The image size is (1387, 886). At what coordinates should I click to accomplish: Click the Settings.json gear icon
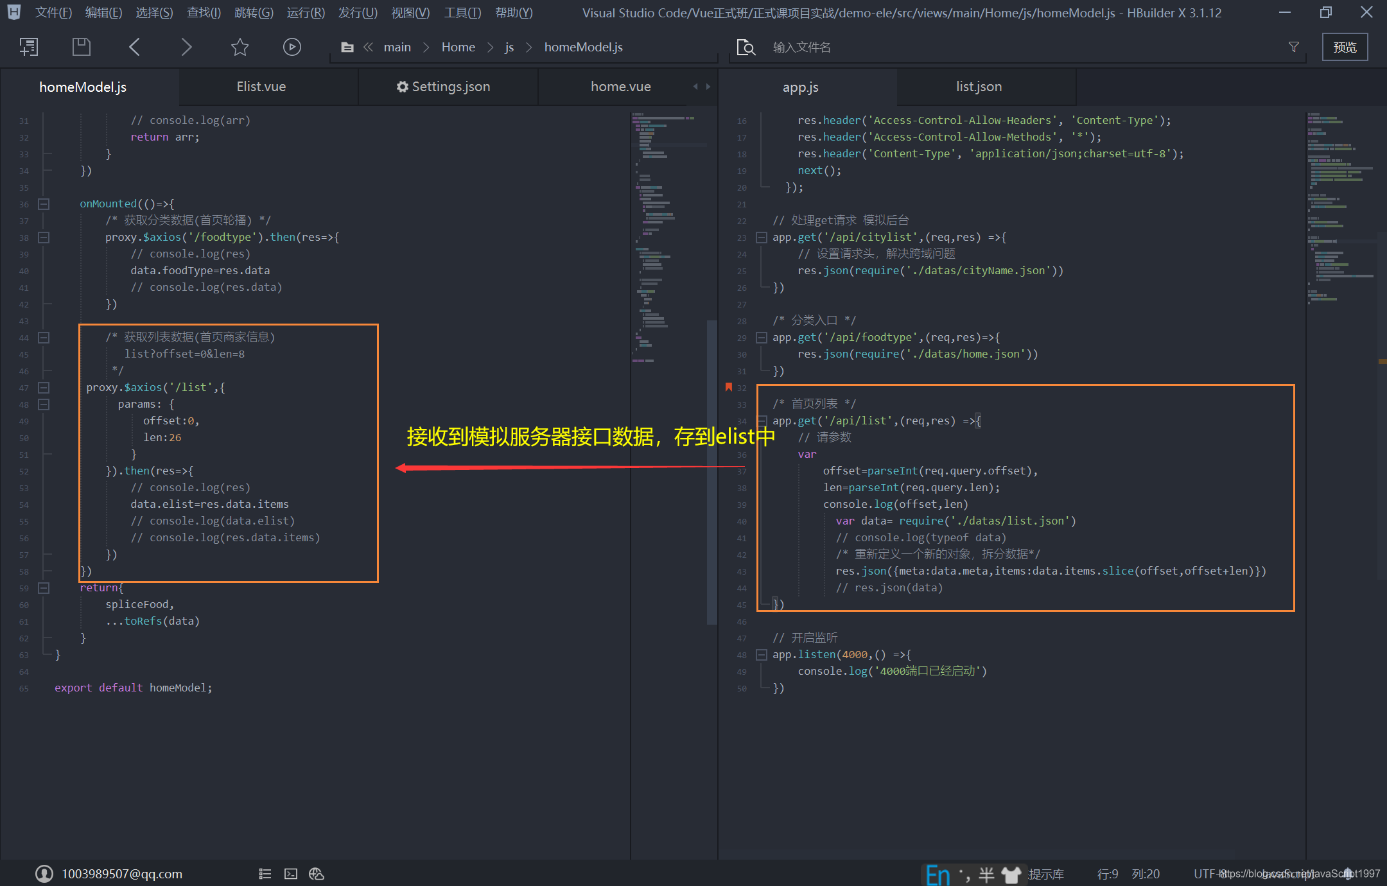pyautogui.click(x=403, y=87)
